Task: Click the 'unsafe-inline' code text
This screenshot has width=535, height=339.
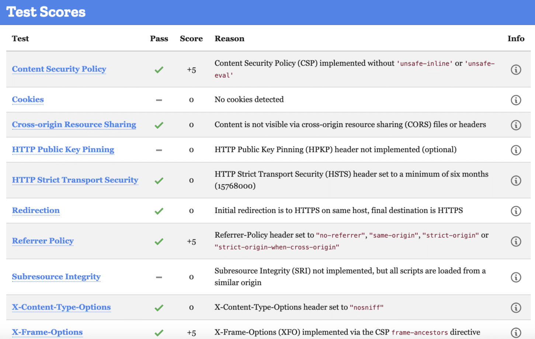Action: coord(424,64)
